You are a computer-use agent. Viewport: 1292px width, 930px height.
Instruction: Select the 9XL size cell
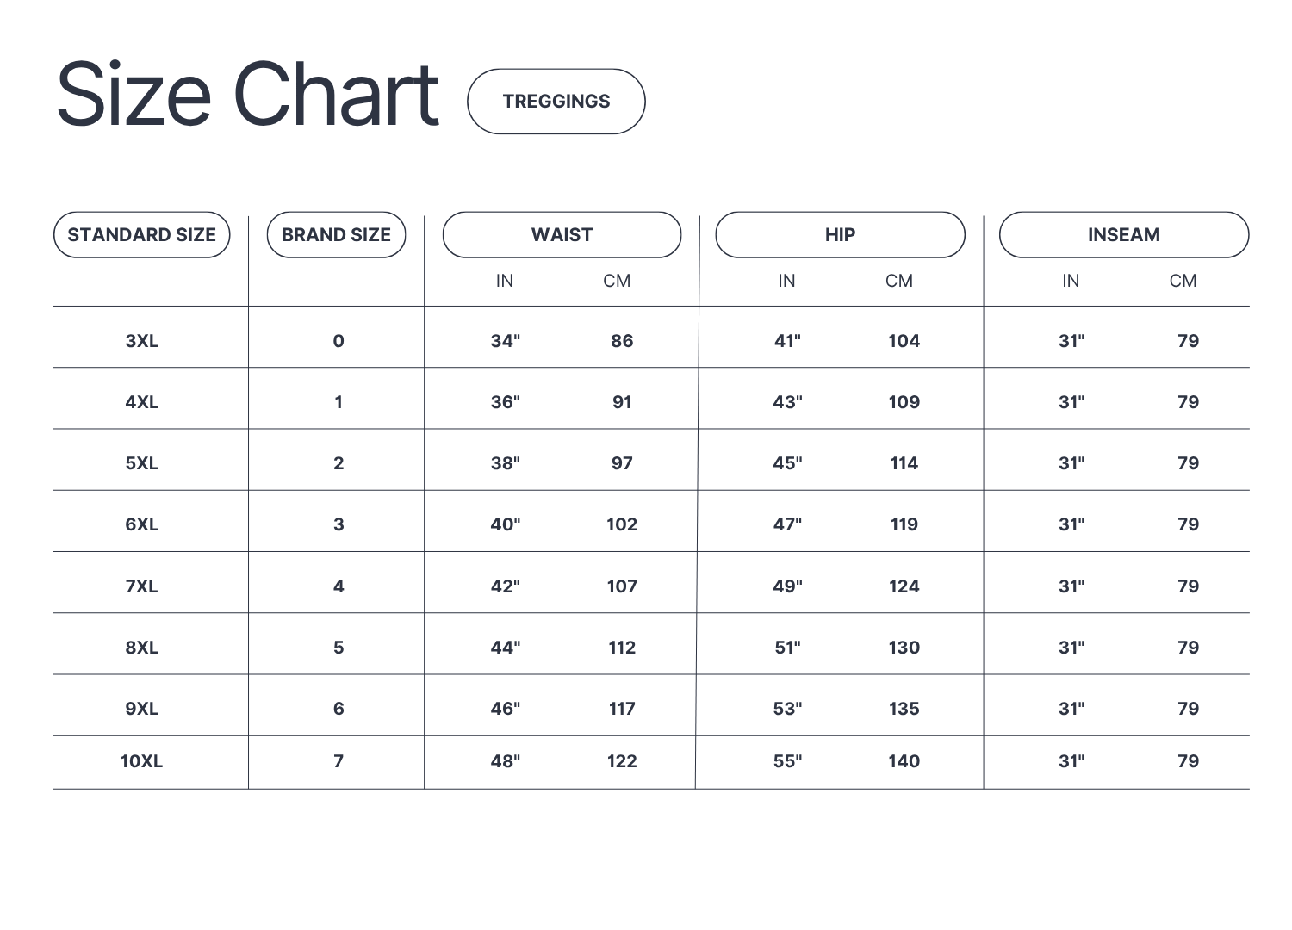[142, 709]
